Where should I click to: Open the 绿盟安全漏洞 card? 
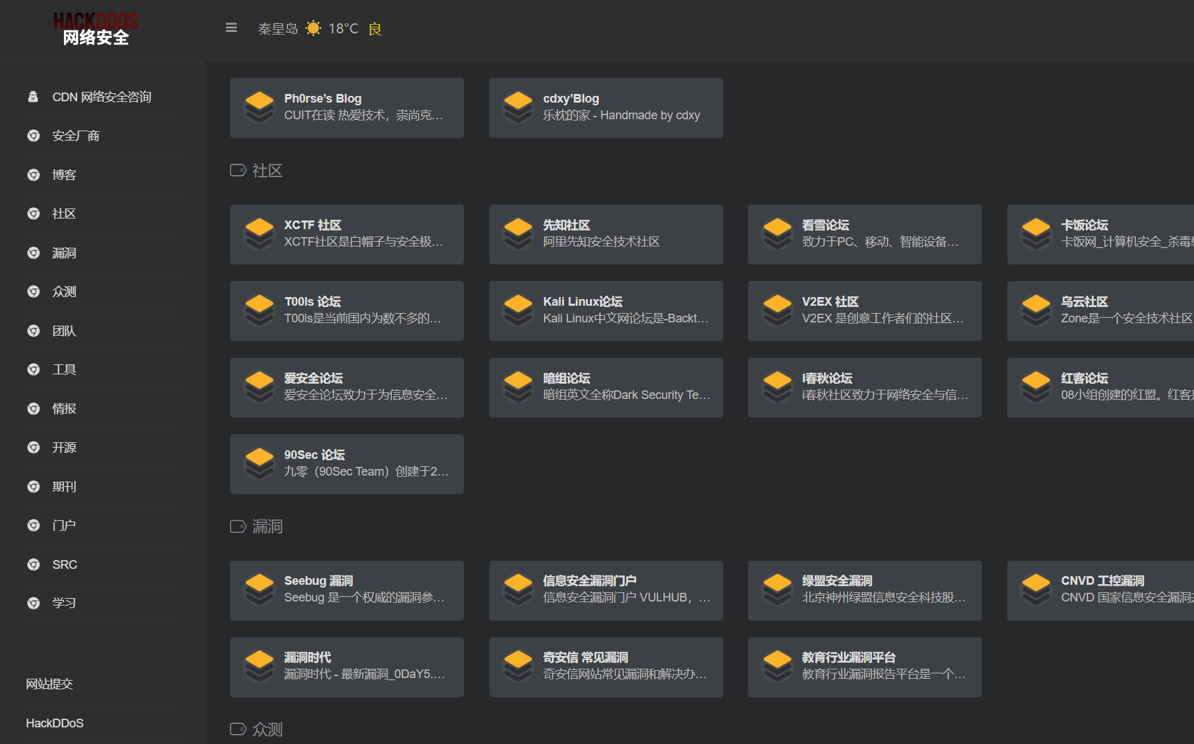pyautogui.click(x=865, y=591)
